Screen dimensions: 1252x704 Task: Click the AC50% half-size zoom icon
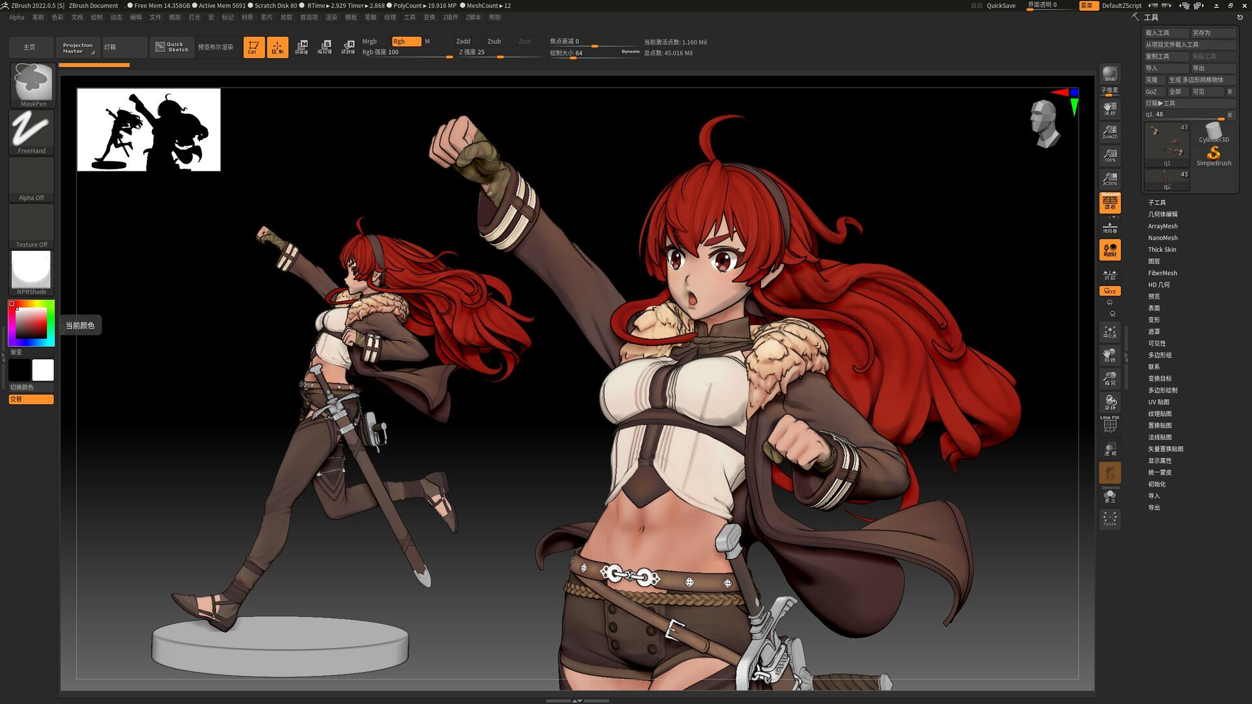(1110, 179)
